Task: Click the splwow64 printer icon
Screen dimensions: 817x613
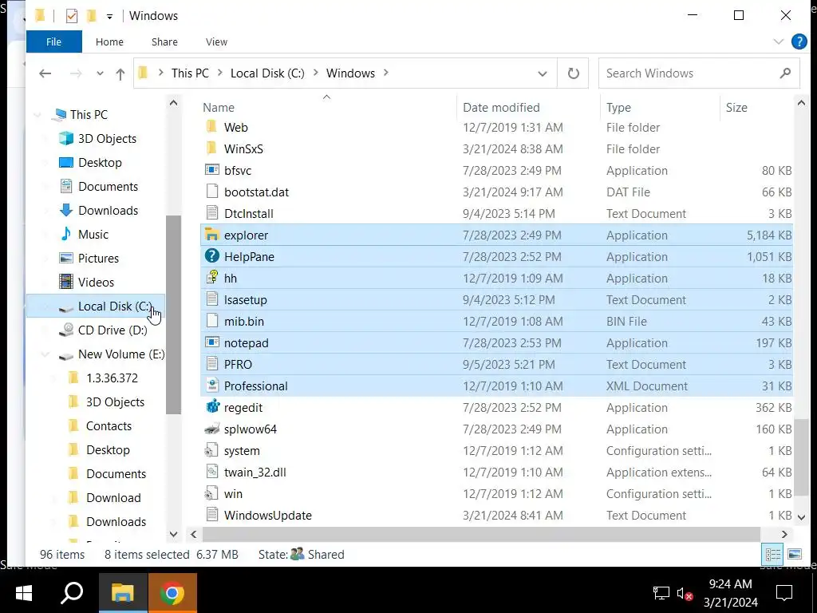Action: [212, 429]
